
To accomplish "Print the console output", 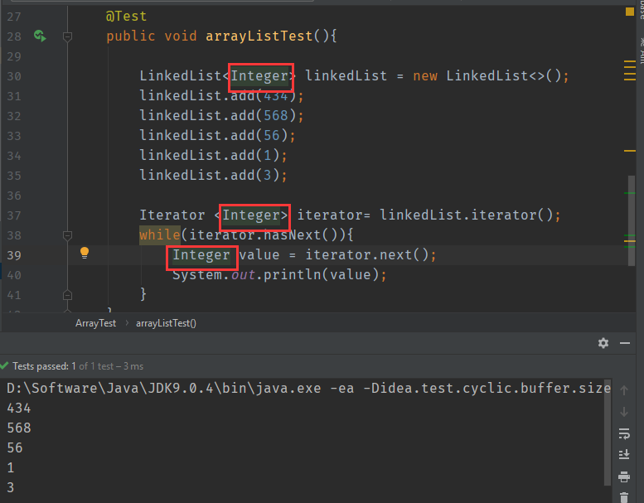I will point(624,476).
